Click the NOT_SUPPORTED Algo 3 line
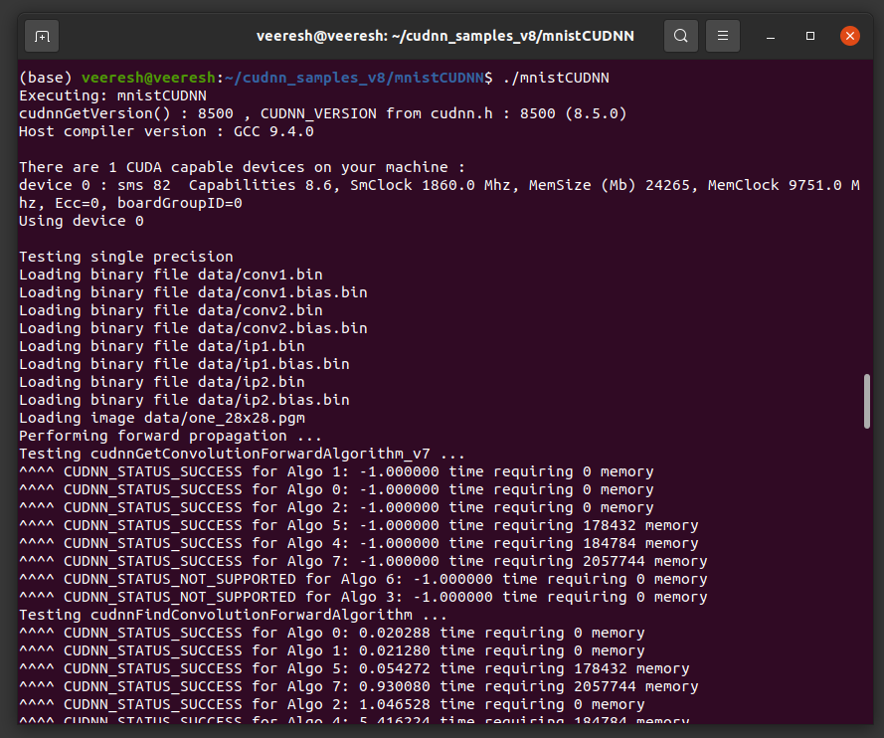The image size is (884, 738). [x=363, y=597]
